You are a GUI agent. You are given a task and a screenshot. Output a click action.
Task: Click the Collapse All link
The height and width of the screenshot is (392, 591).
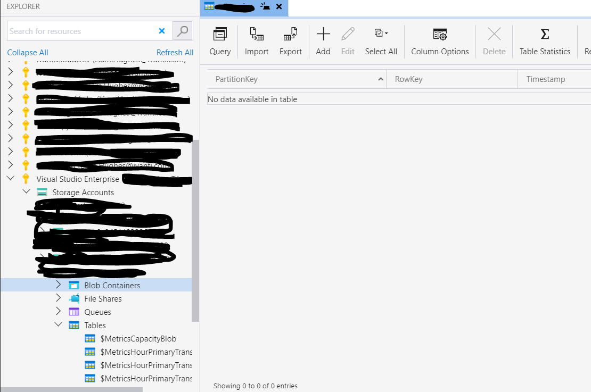27,53
